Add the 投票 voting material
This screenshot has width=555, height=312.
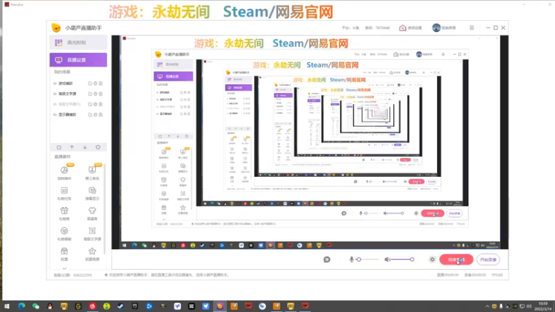pos(64,254)
